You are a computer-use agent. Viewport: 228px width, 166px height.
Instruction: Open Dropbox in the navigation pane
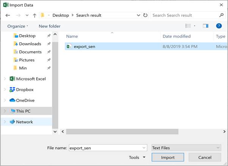[x=25, y=90]
